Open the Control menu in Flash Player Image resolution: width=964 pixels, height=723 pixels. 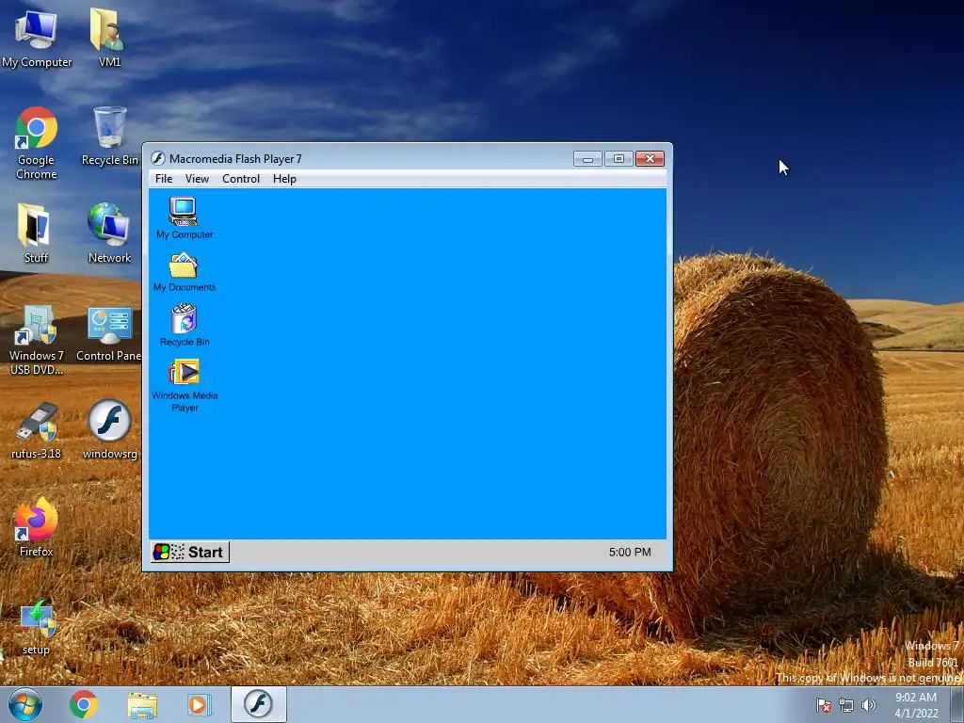tap(240, 178)
